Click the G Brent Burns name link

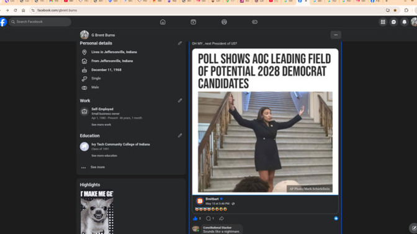[x=103, y=35]
